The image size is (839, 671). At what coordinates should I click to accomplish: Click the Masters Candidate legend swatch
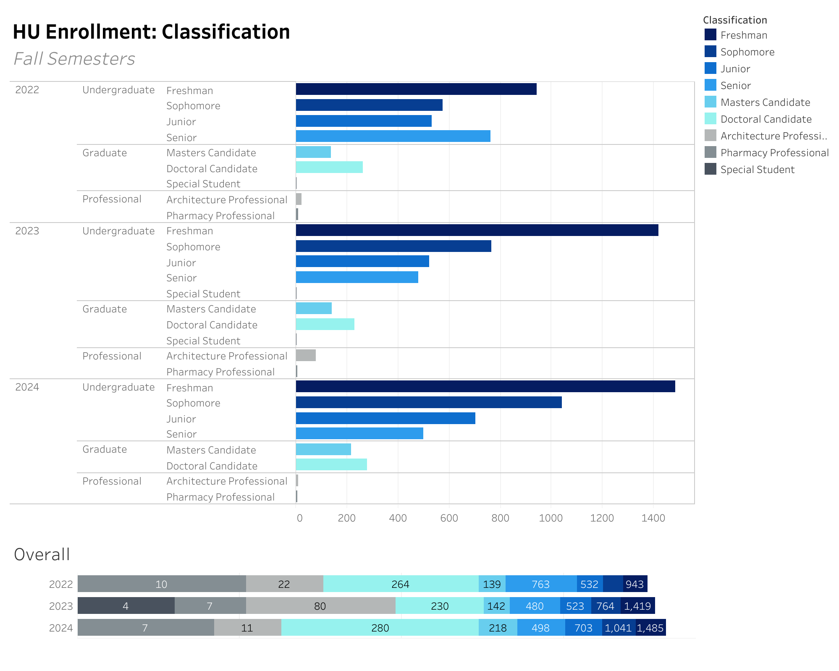tap(710, 102)
